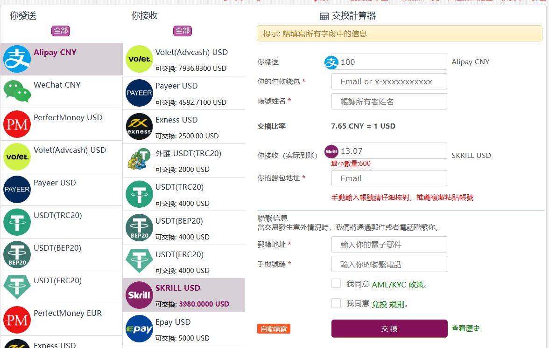Click 可交換: 2000 USD under 外匯 USDT
This screenshot has height=348, width=549.
point(183,170)
